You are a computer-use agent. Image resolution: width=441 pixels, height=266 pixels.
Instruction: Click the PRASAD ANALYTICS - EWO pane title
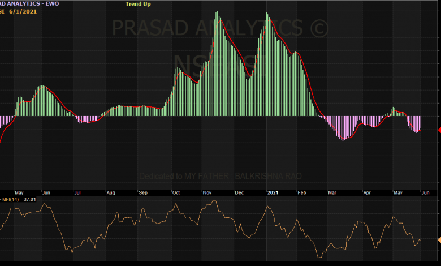29,3
